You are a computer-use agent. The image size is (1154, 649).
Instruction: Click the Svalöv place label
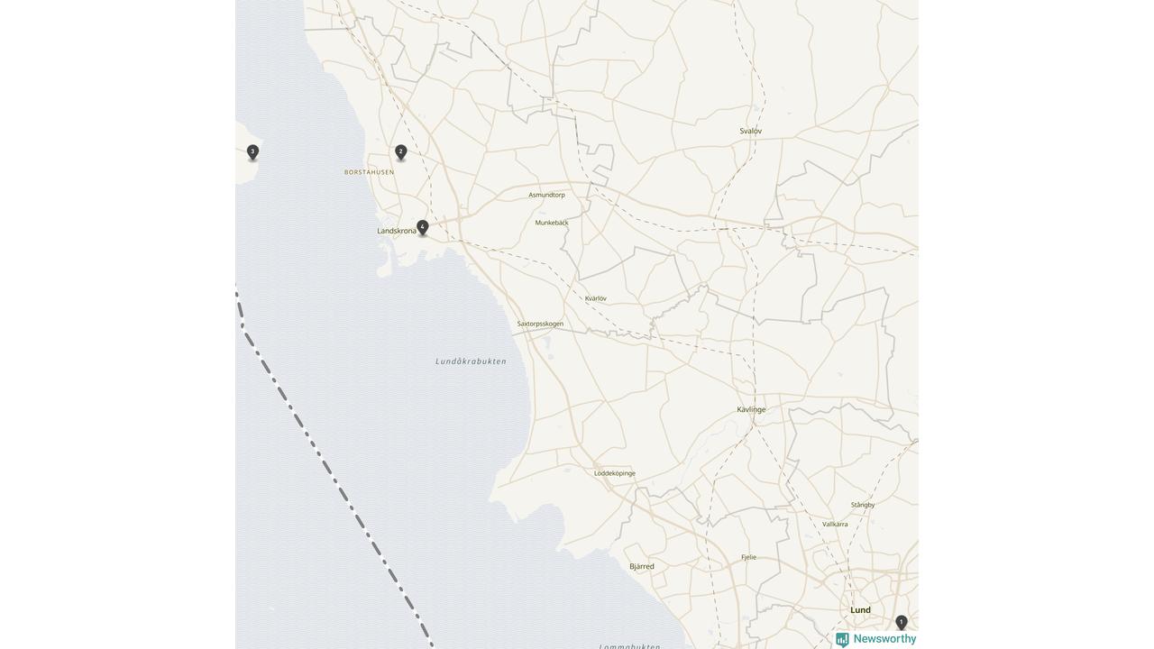[x=751, y=132]
